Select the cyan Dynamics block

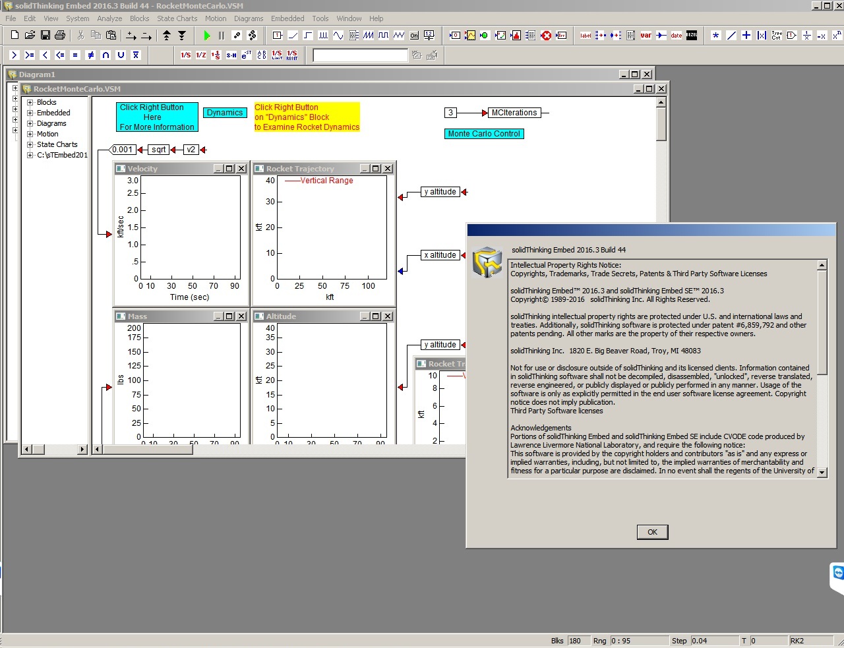click(x=225, y=113)
